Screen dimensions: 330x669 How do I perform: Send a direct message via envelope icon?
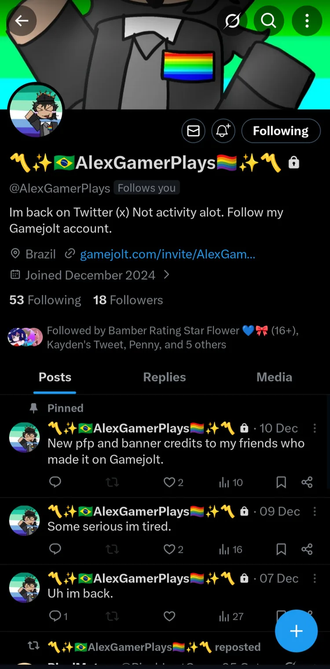[x=194, y=131]
